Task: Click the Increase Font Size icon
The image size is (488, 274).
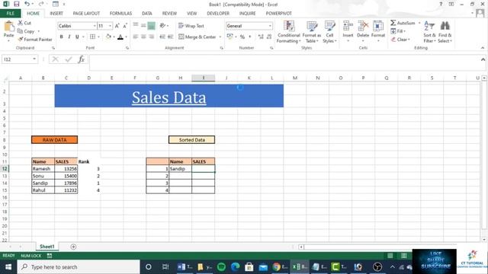Action: click(117, 26)
